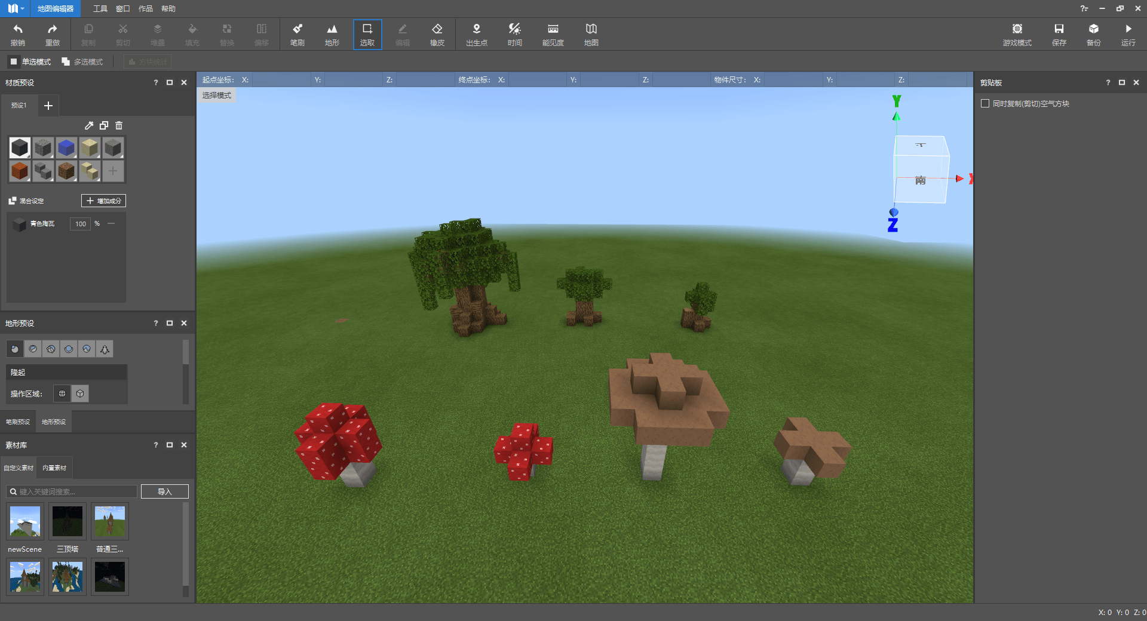Image resolution: width=1147 pixels, height=621 pixels.
Task: Select the tree terrain preset icon
Action: point(105,349)
